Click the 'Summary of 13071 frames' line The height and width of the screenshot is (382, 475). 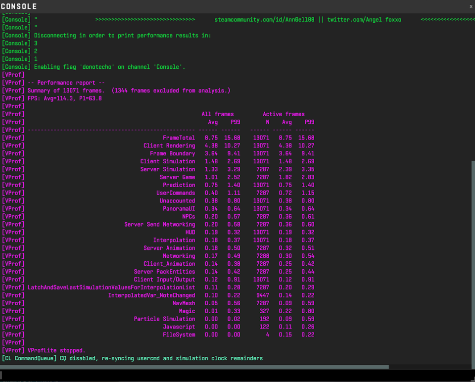click(x=116, y=91)
